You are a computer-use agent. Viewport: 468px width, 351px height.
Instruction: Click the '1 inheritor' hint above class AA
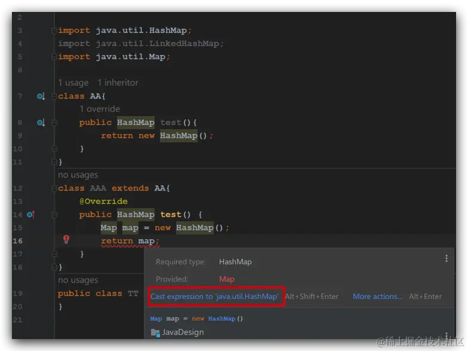coord(118,83)
